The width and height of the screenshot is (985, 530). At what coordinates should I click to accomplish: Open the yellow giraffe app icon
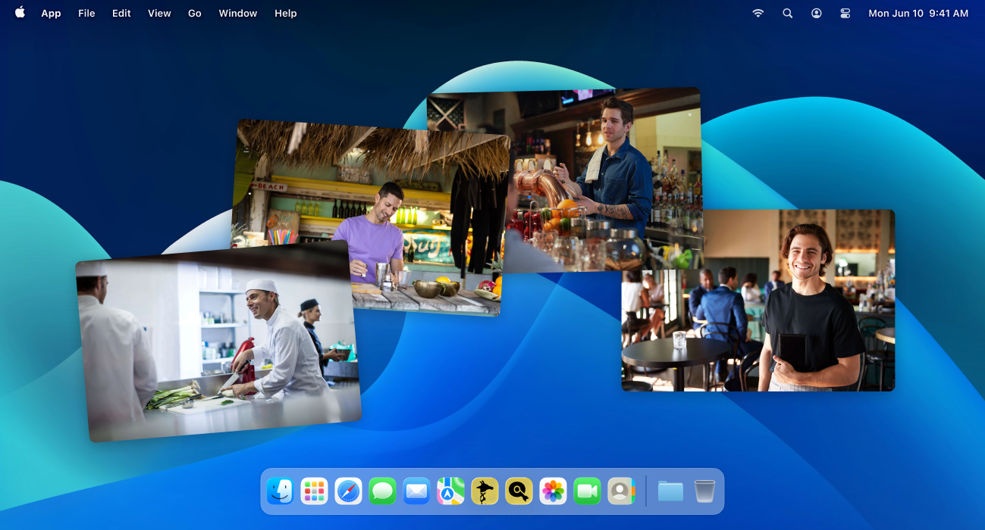[485, 491]
